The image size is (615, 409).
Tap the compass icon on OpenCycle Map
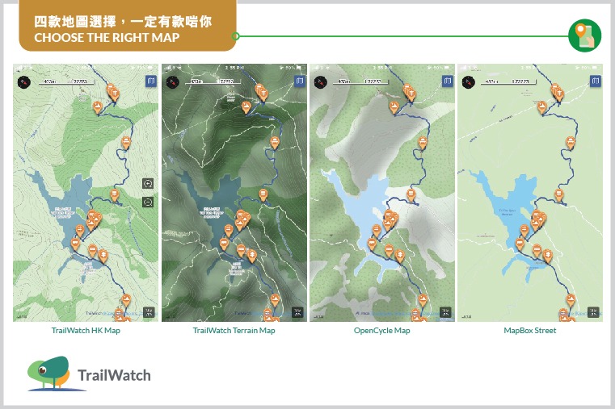(x=320, y=81)
